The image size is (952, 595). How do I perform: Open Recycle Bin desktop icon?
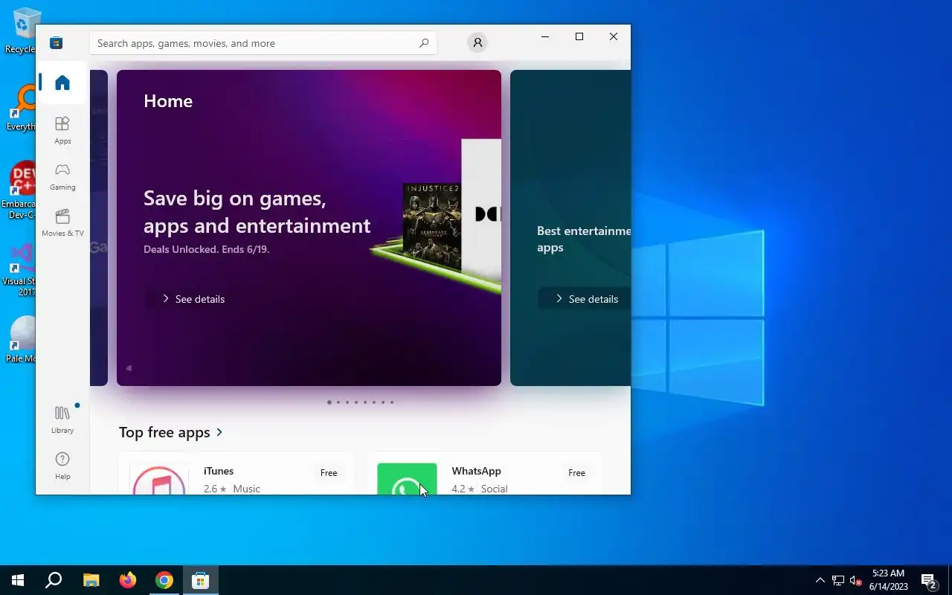[21, 31]
